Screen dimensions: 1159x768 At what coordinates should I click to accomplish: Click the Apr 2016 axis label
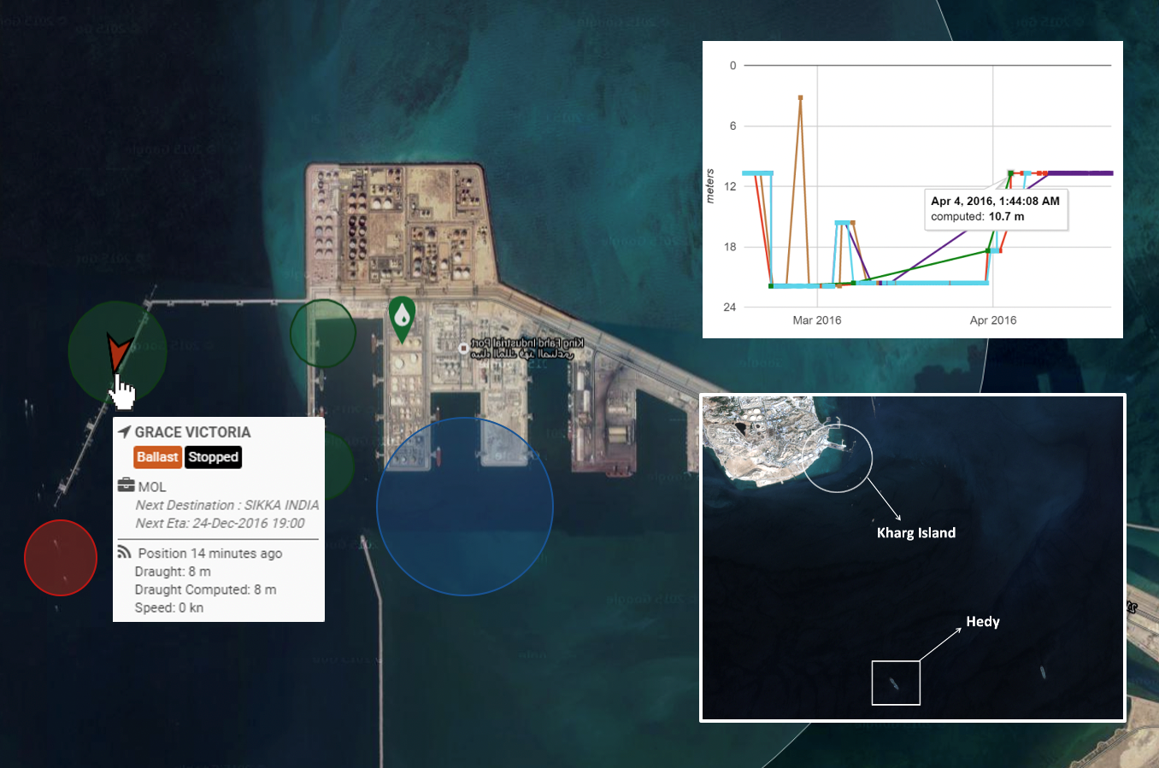click(x=993, y=320)
